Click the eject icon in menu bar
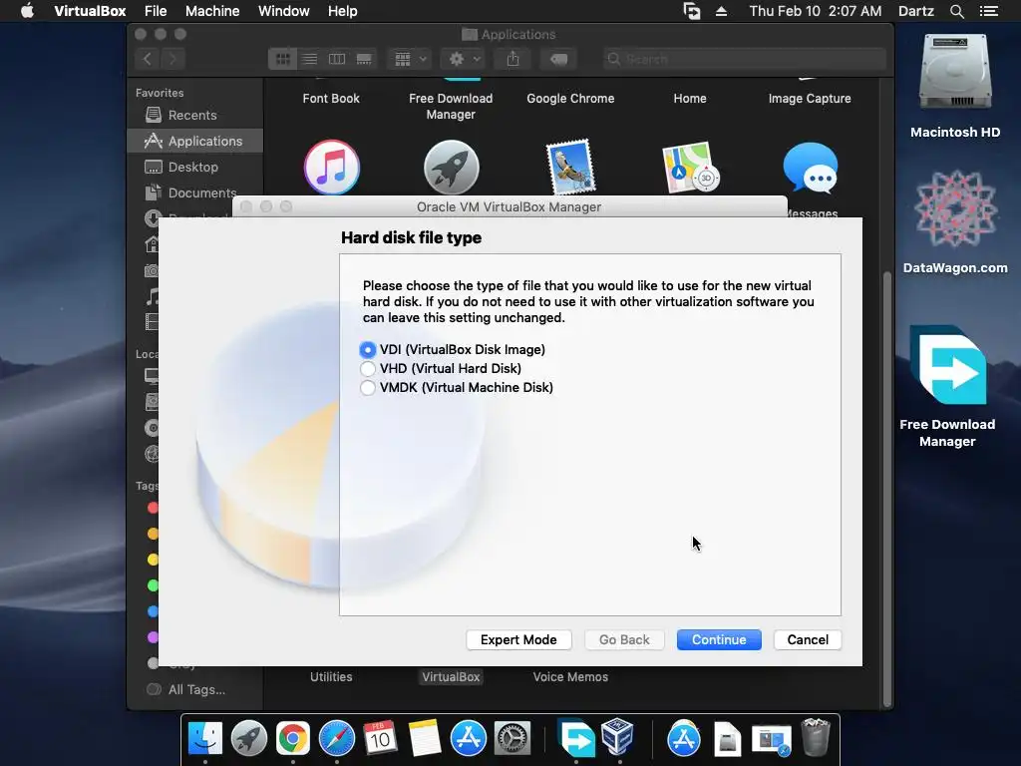 722,11
